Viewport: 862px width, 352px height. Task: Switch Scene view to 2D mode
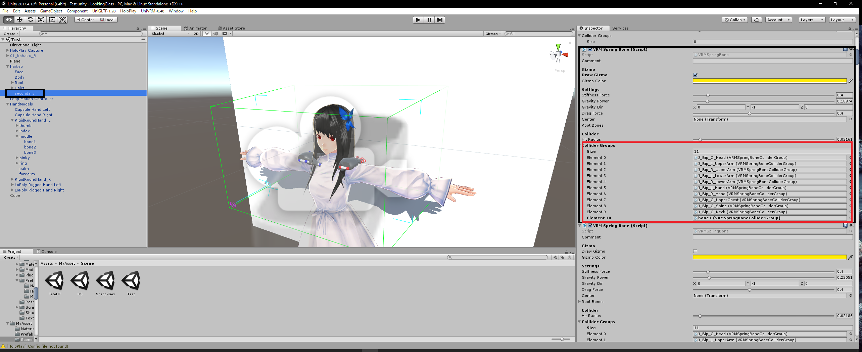[196, 34]
